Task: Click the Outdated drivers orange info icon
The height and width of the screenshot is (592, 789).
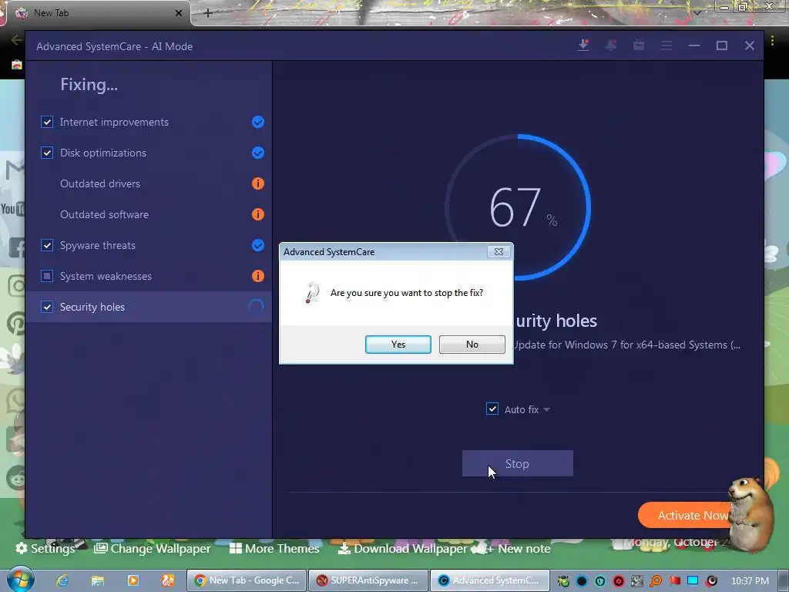Action: pyautogui.click(x=257, y=183)
